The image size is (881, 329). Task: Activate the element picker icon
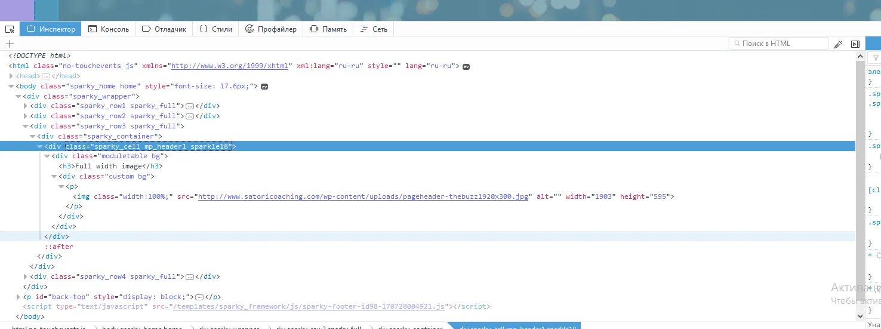point(10,29)
